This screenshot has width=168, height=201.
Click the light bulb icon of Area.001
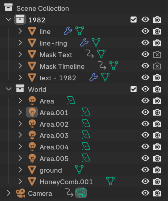32,112
